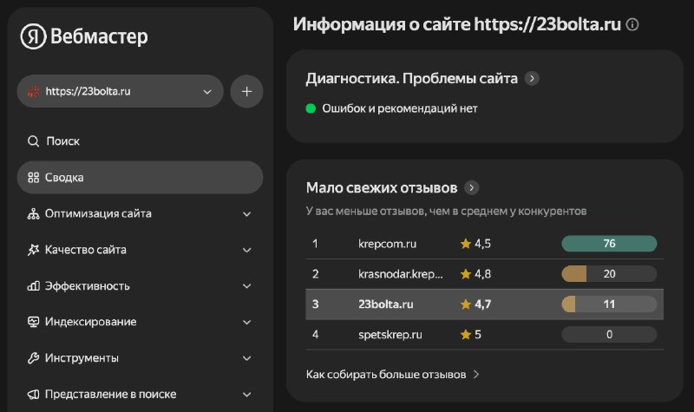This screenshot has width=694, height=412.
Task: Click the Оптимизация сайта sitemap icon
Action: click(x=33, y=213)
